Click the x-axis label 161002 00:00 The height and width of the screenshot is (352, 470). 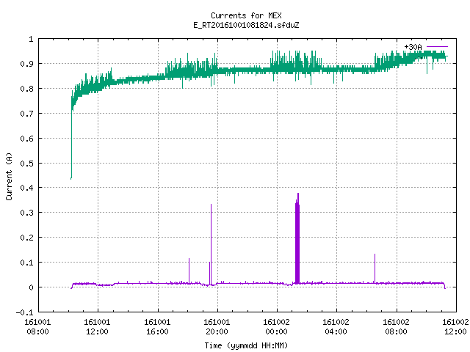[276, 327]
